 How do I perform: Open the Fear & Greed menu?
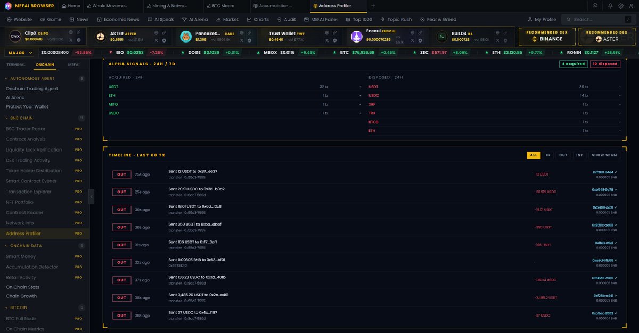coord(438,19)
